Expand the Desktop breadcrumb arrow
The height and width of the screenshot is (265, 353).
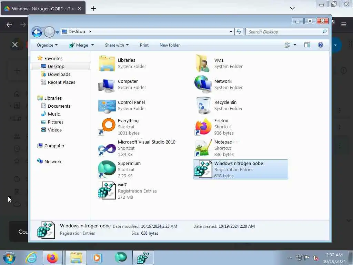90,31
